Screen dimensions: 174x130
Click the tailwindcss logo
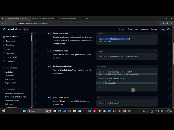click(x=12, y=29)
